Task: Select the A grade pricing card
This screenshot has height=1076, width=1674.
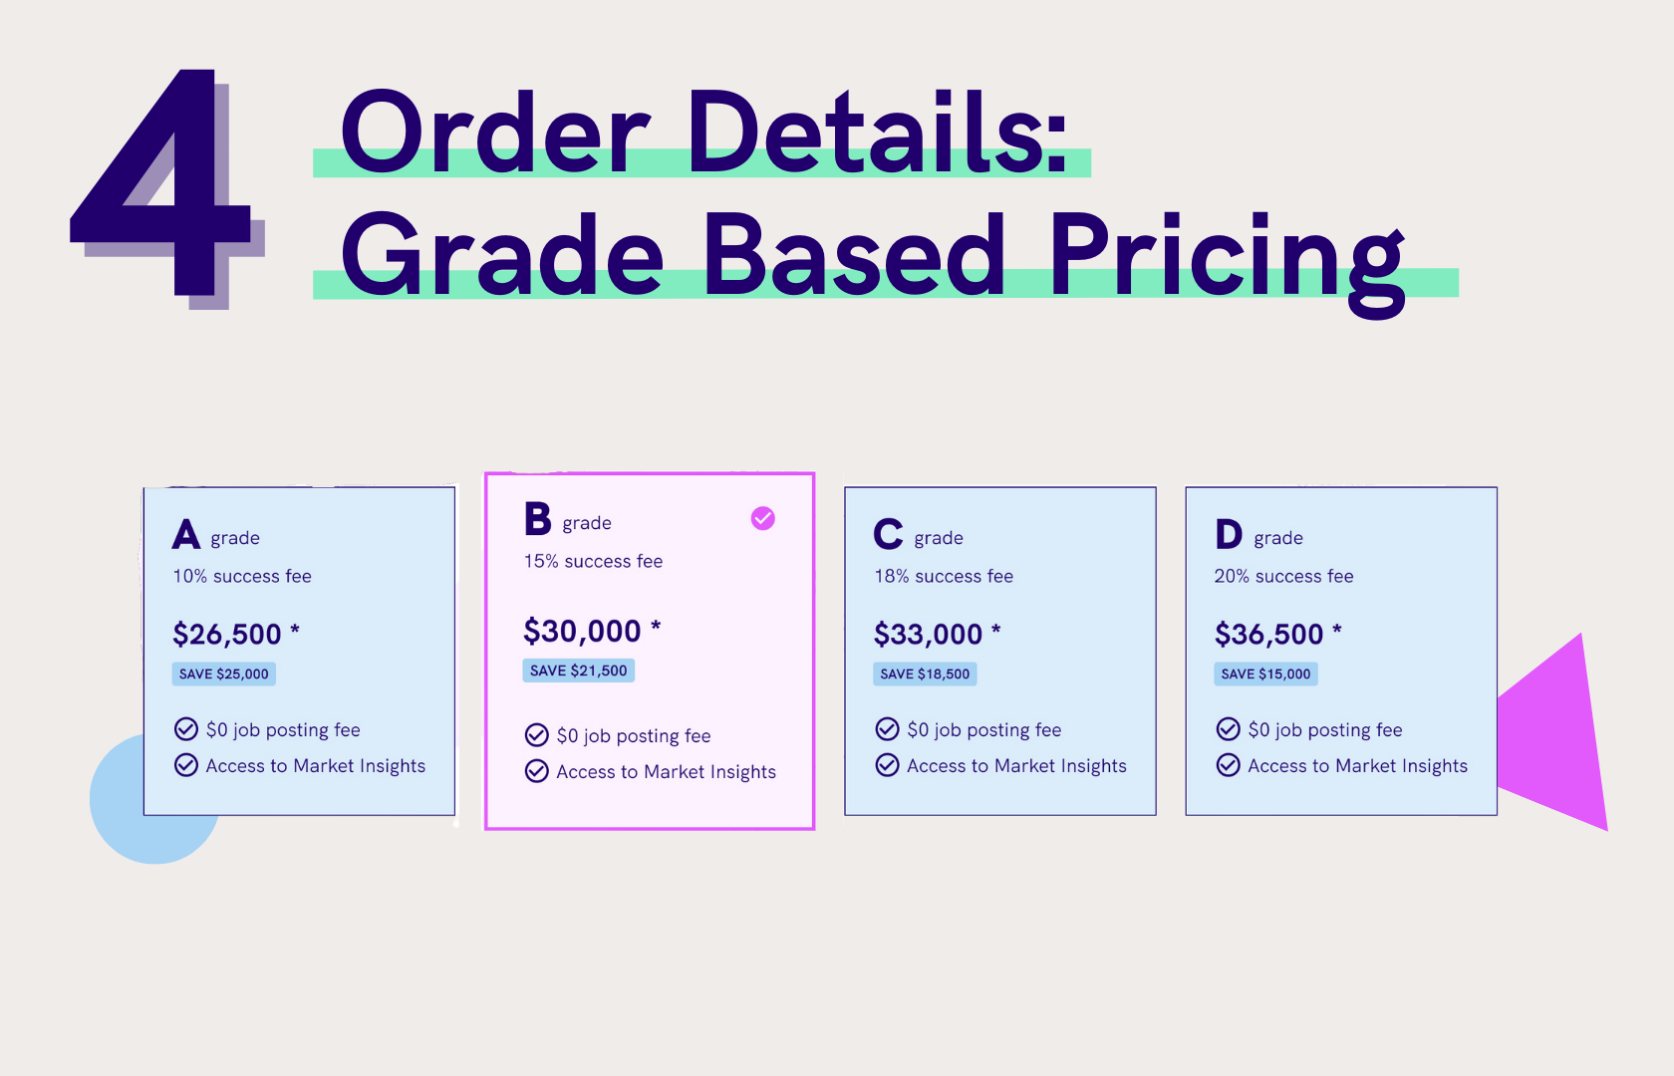Action: click(299, 651)
